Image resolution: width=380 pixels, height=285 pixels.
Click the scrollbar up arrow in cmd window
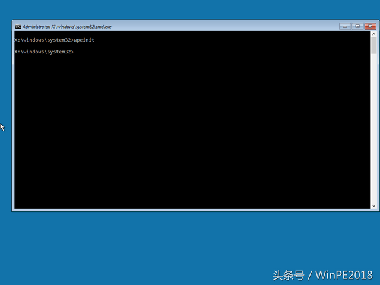[x=373, y=34]
